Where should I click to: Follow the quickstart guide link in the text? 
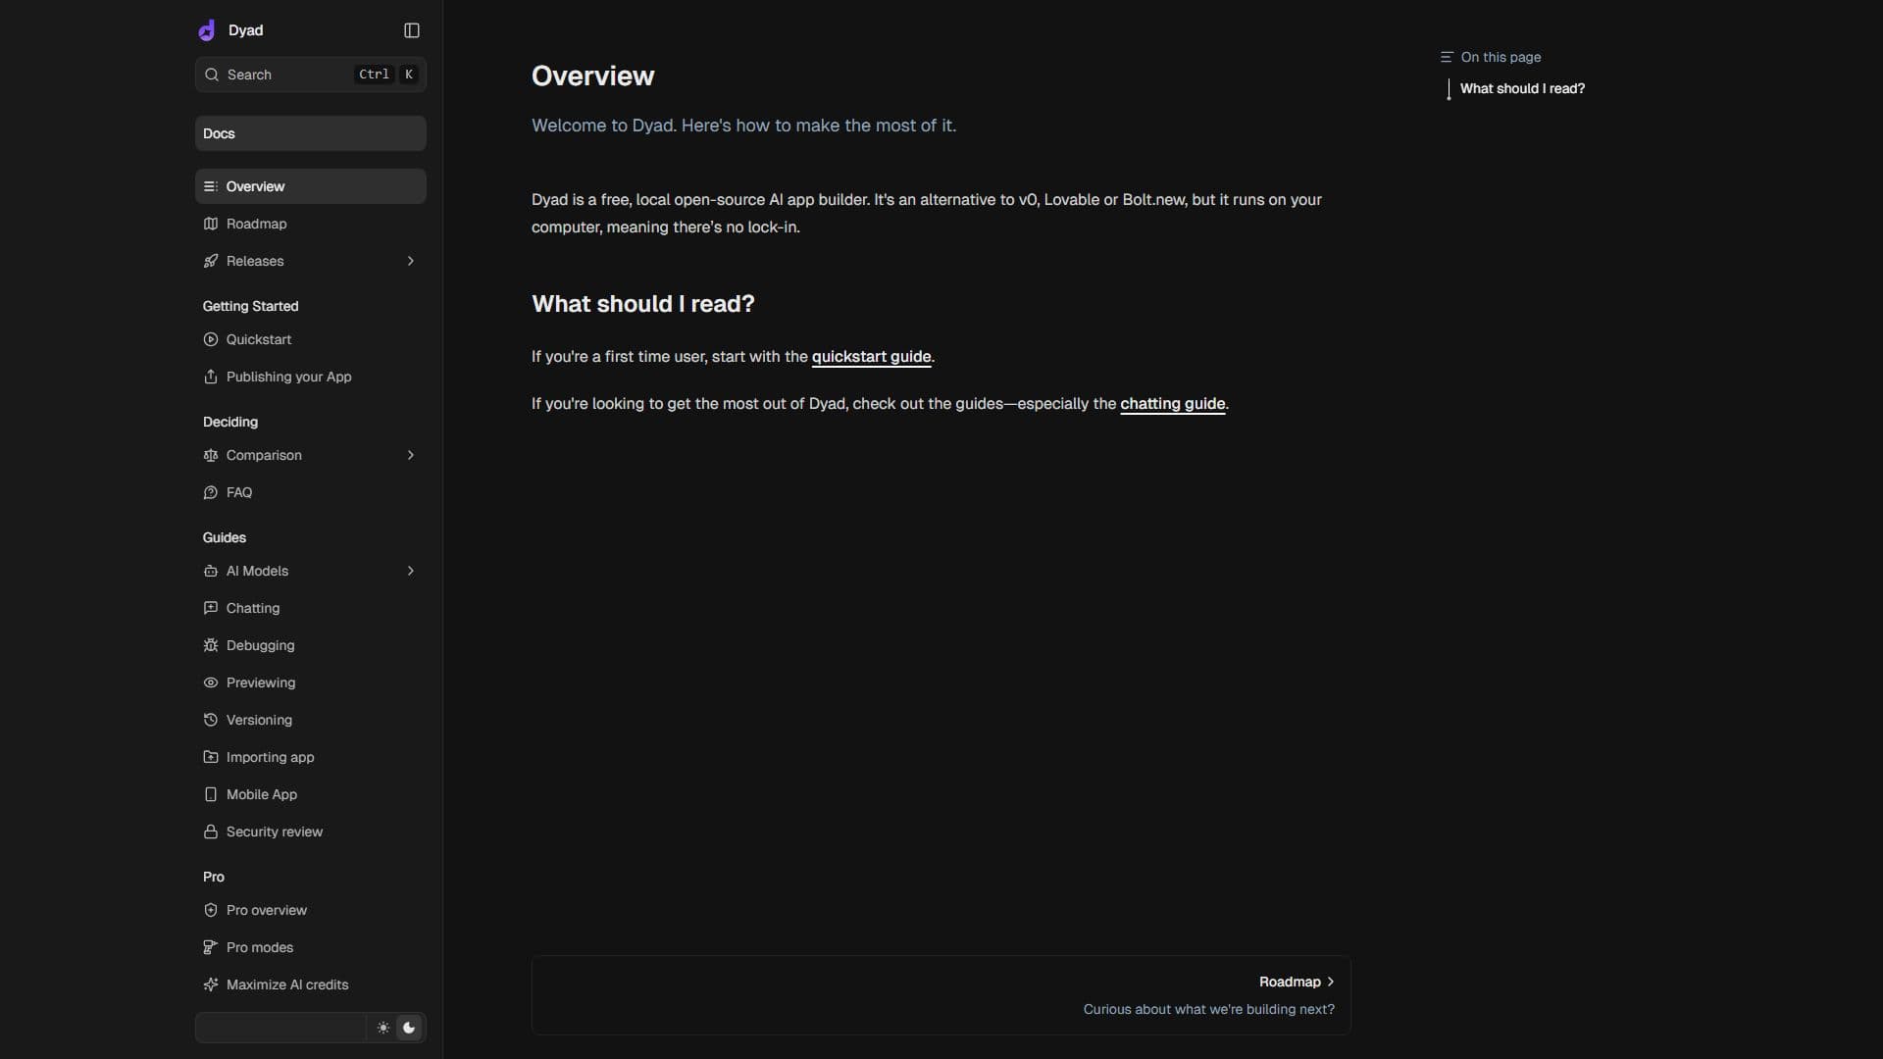(871, 357)
